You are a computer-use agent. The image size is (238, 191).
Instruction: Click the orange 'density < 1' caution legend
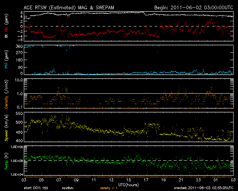click(108, 188)
